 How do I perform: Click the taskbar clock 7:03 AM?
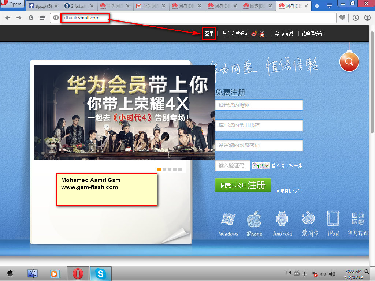point(353,271)
